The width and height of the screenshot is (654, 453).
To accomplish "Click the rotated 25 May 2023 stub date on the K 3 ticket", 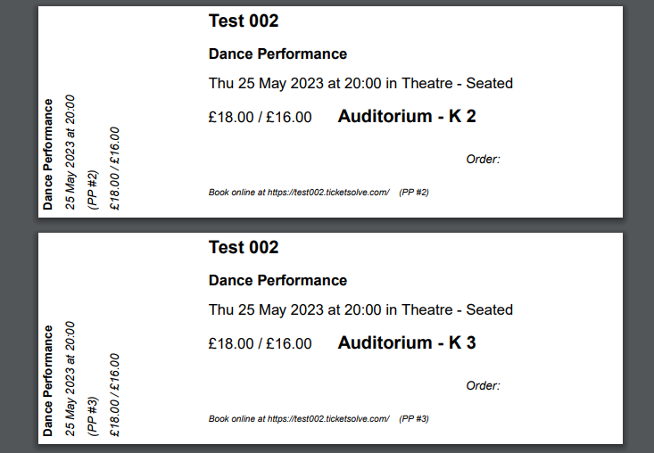I will point(70,378).
